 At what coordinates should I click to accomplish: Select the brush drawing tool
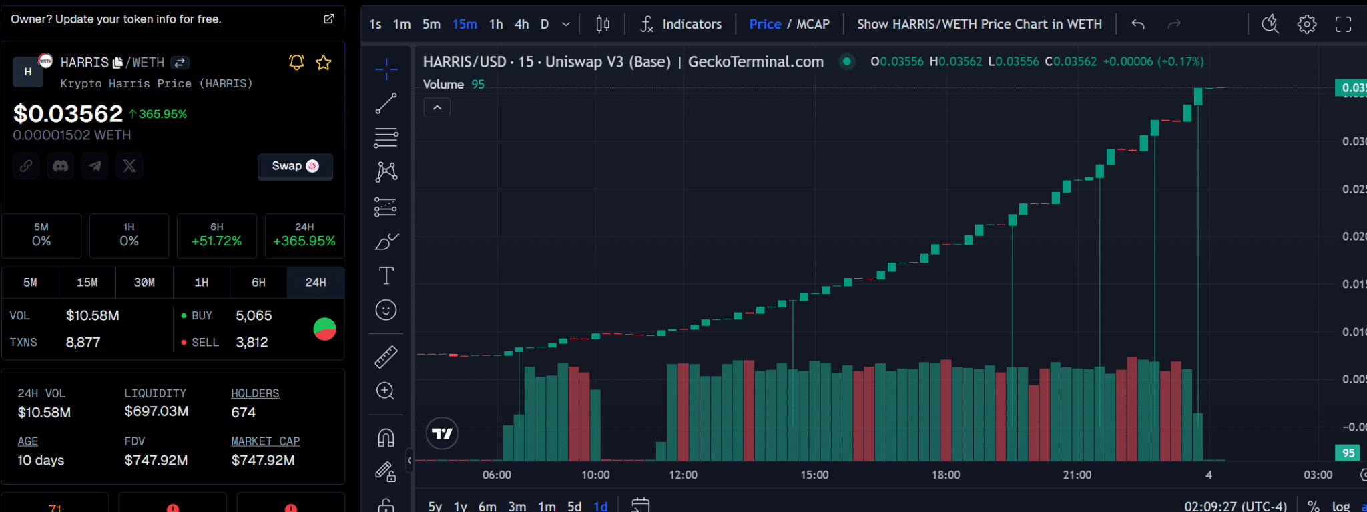click(386, 241)
